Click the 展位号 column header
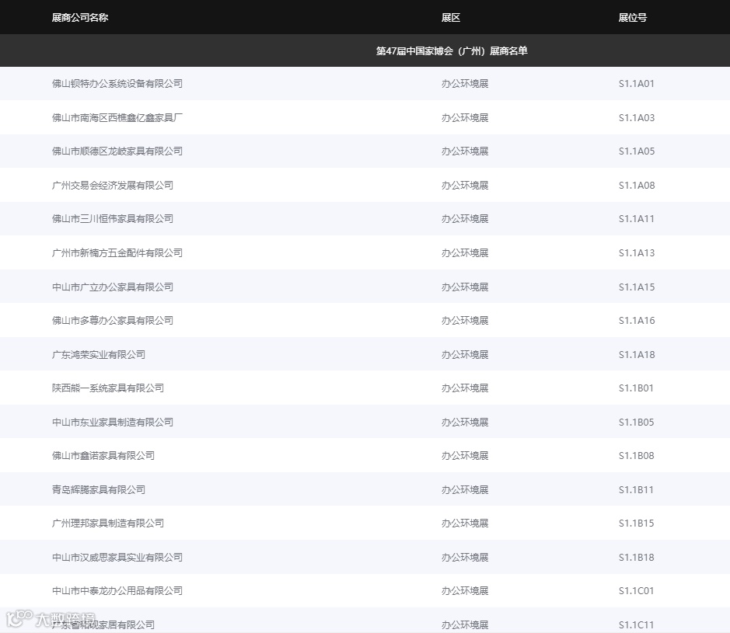The image size is (730, 633). (633, 18)
